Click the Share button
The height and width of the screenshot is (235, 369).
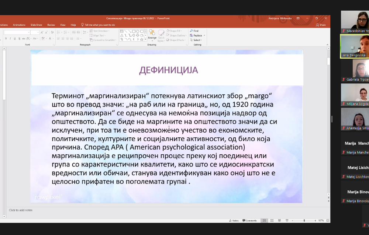pos(321,25)
